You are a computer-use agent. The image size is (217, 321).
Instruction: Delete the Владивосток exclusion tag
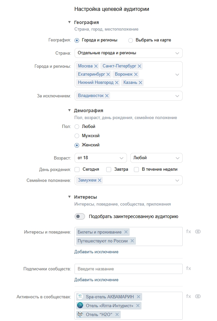coord(107,96)
